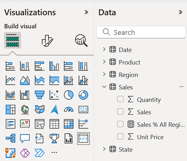Select the Funnel visual

[x=40, y=95]
